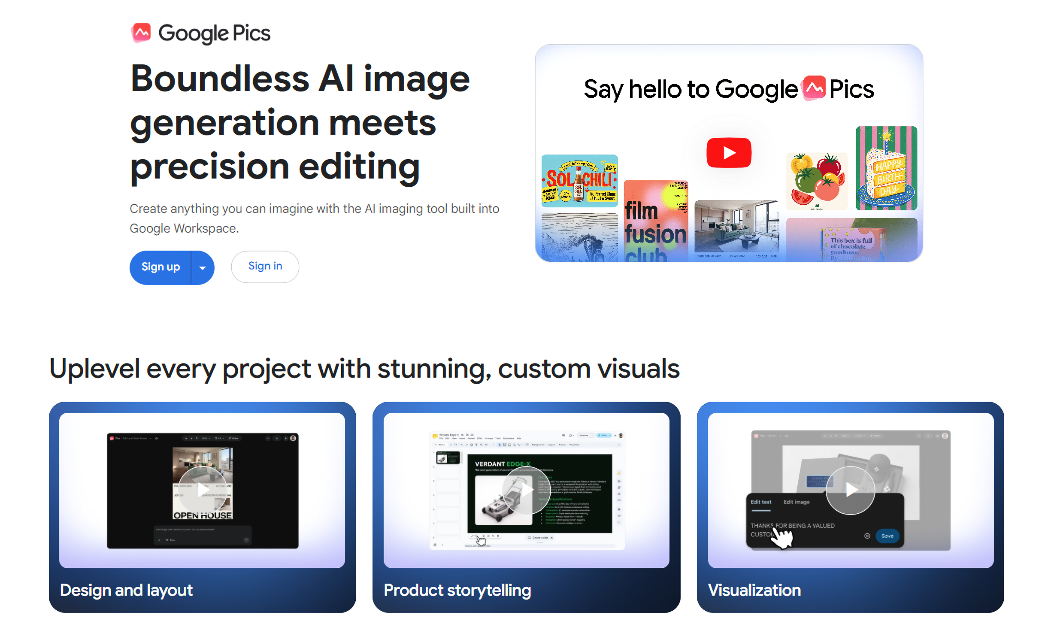Image resolution: width=1048 pixels, height=624 pixels.
Task: Click the Save button in Visualization preview
Action: 887,536
